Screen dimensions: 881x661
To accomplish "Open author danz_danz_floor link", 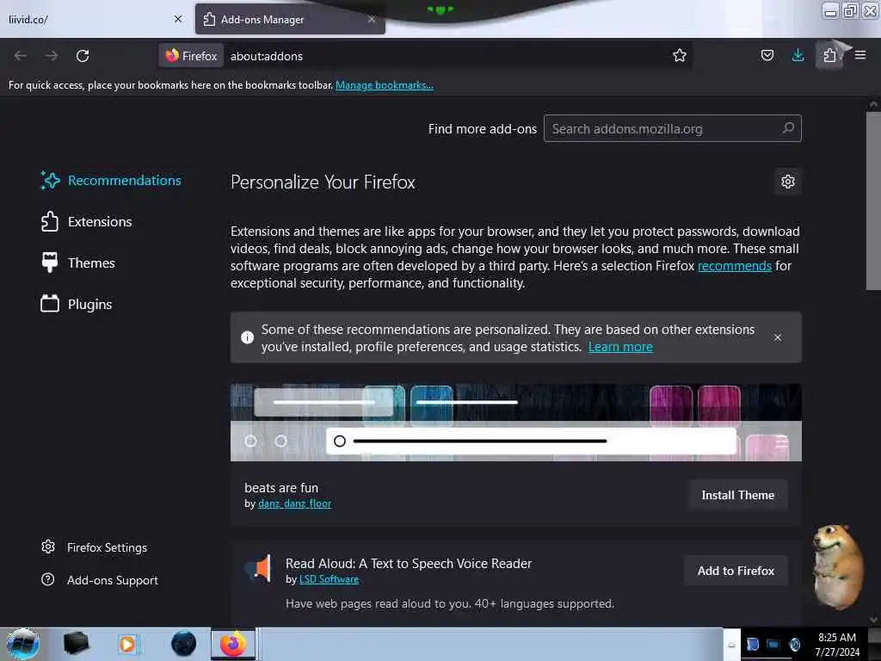I will (294, 503).
